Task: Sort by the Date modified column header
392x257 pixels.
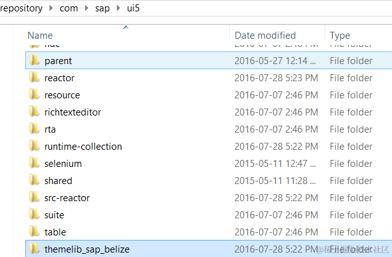Action: [x=265, y=36]
